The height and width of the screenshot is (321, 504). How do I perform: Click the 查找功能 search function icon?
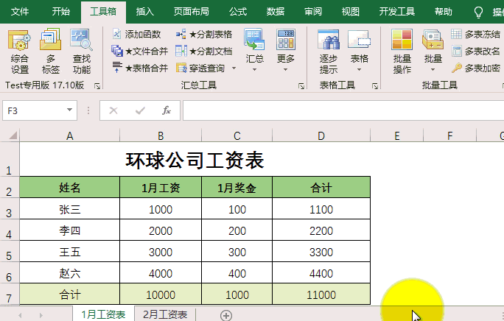pyautogui.click(x=82, y=52)
